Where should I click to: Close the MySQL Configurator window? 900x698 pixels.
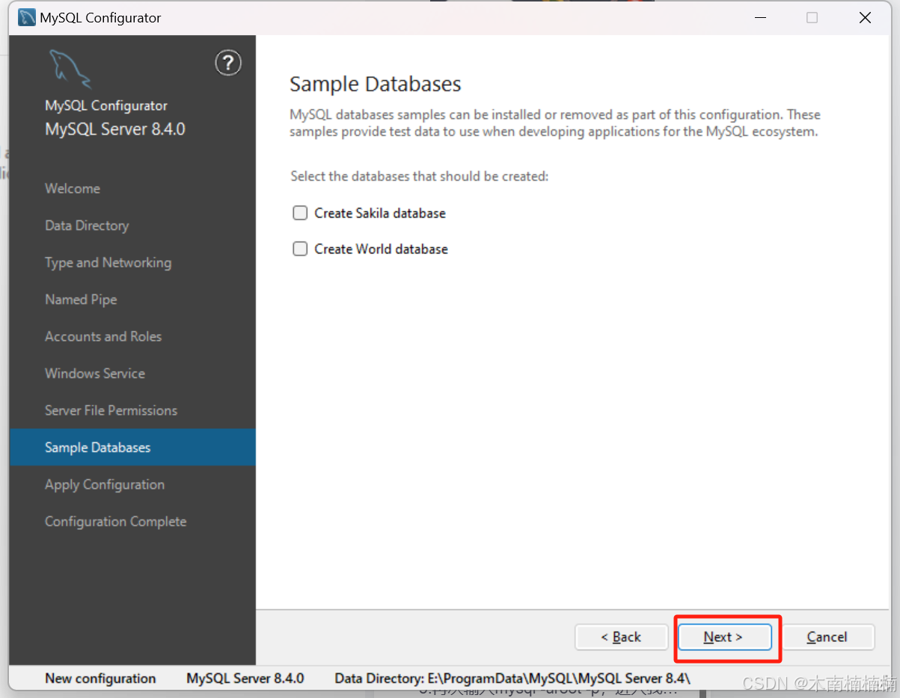tap(865, 17)
